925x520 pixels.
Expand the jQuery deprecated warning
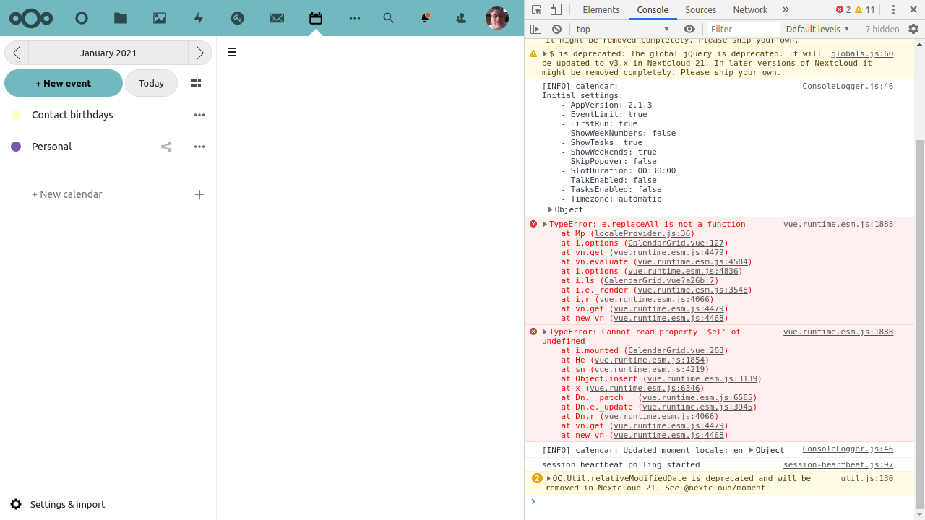click(x=545, y=53)
